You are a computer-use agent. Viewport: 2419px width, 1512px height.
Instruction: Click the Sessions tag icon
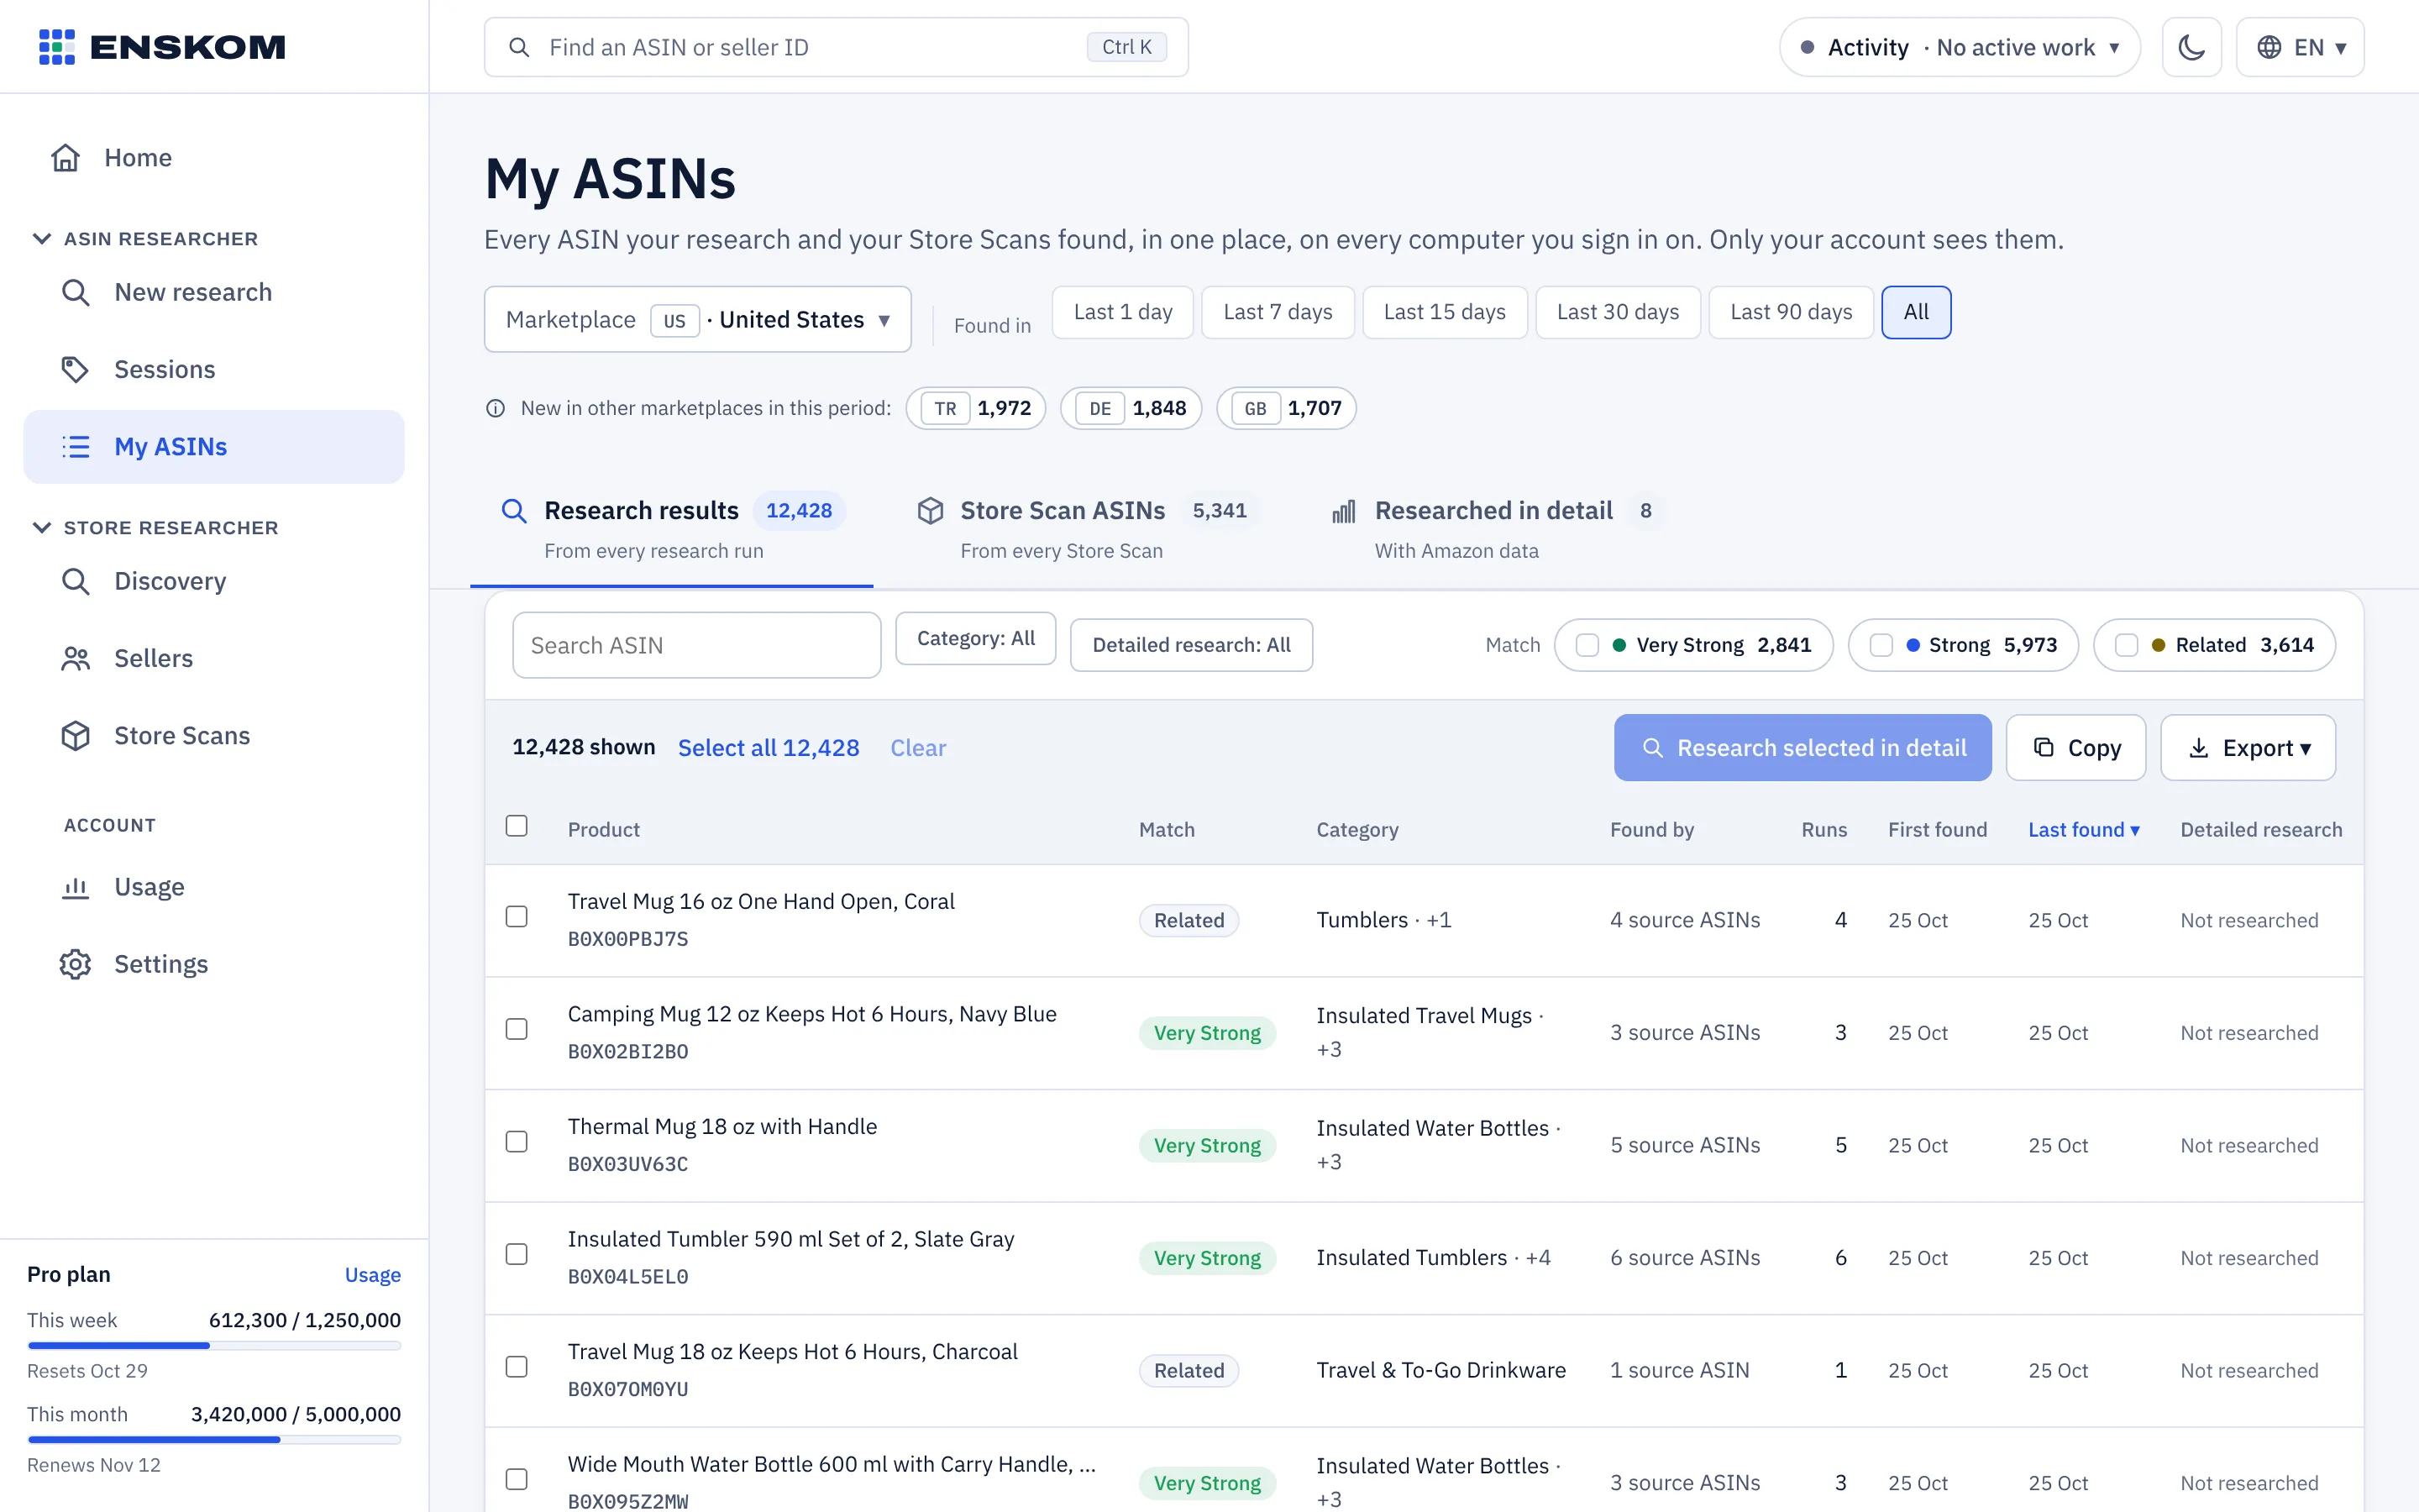click(76, 369)
